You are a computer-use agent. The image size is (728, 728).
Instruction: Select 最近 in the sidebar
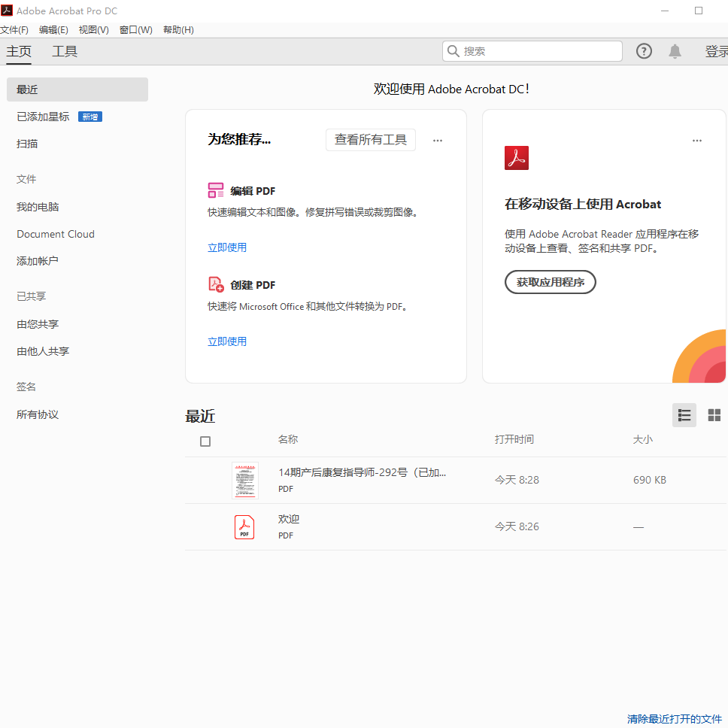pos(77,89)
